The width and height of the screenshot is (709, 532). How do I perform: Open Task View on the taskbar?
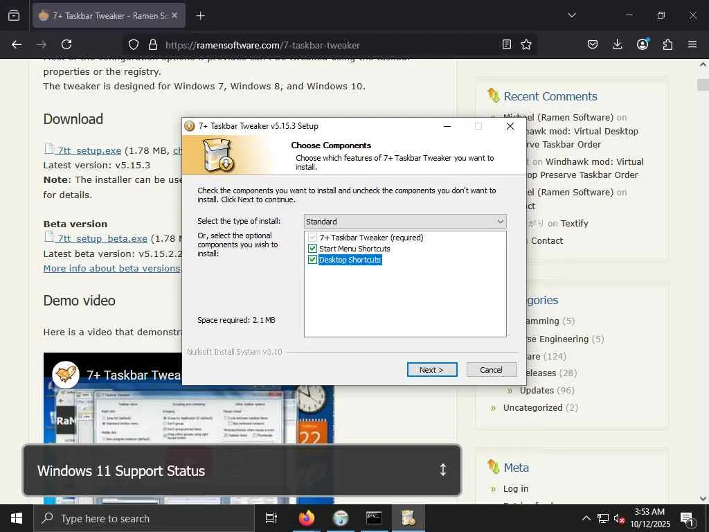click(271, 518)
